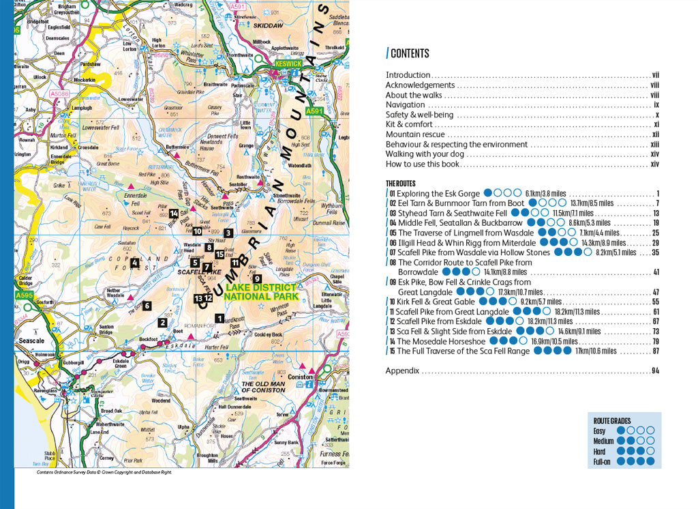Click marker 2 near Boot in Eskdale

pyautogui.click(x=163, y=323)
